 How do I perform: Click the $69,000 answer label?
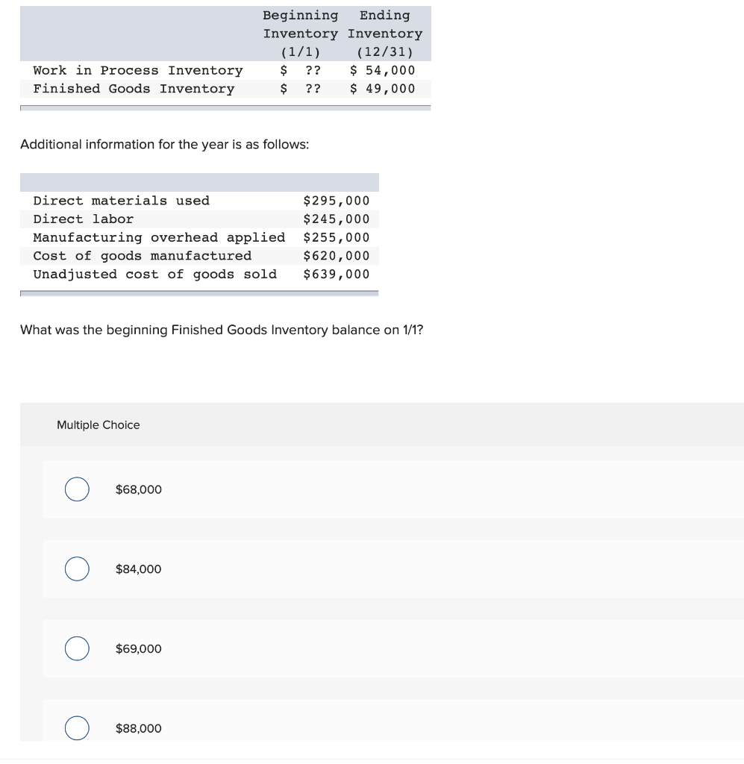coord(139,648)
